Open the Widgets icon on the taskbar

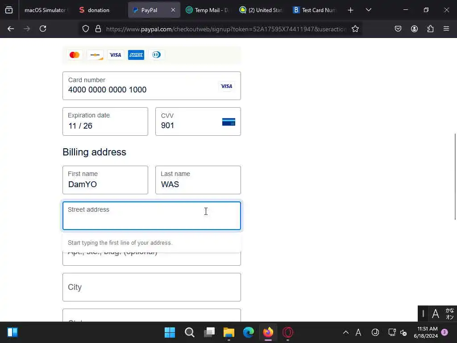(12, 332)
